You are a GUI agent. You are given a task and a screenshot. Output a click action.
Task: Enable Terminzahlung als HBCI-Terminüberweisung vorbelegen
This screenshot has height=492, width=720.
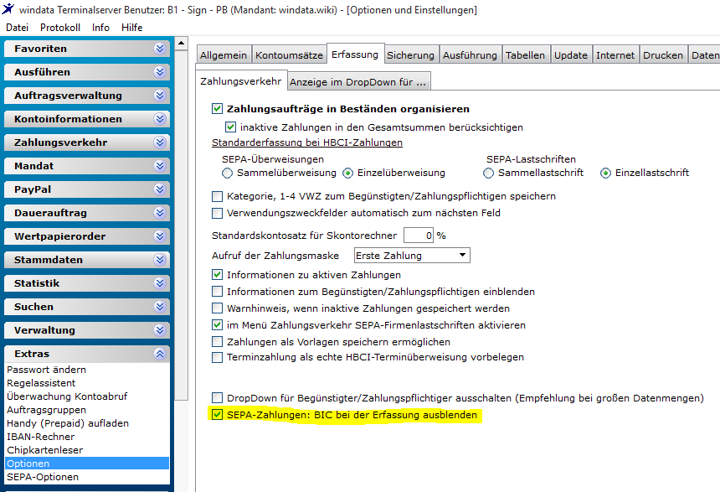[x=217, y=357]
